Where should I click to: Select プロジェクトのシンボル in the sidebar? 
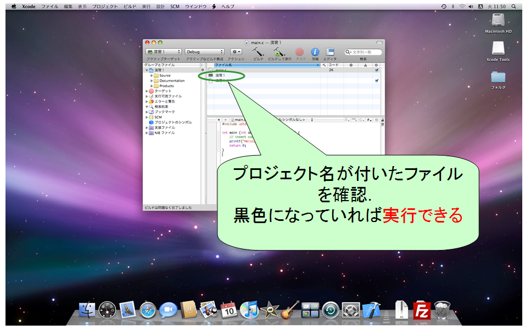click(170, 122)
